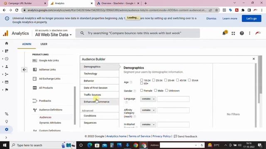Click the Gender help icon
Screen dimensions: 266x149
pyautogui.click(x=135, y=91)
